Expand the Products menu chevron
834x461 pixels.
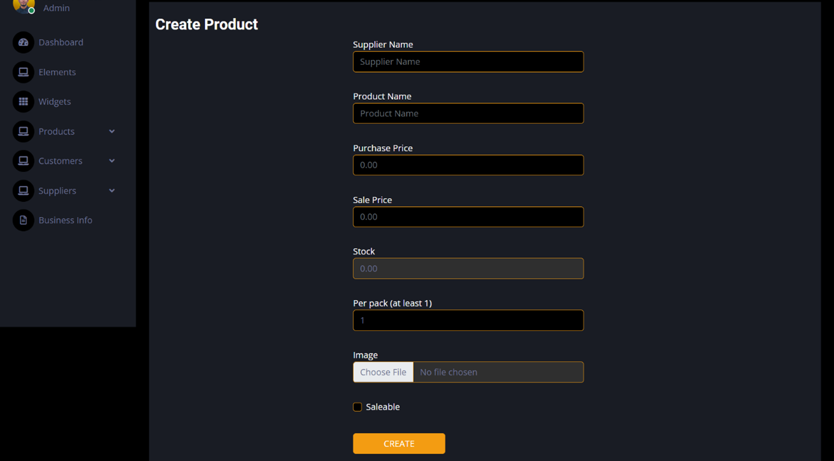click(112, 131)
